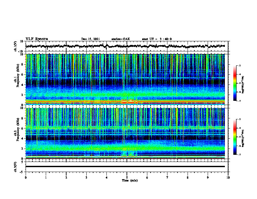This screenshot has height=199, width=257.
Task: Click time axis tick label "0"
Action: (26, 178)
